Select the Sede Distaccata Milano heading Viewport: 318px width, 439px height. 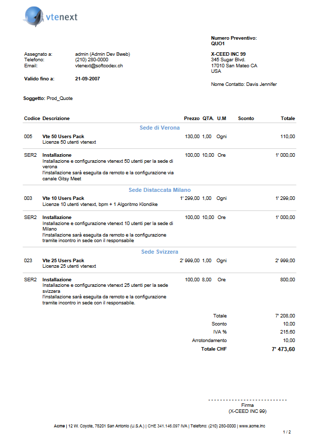point(159,190)
